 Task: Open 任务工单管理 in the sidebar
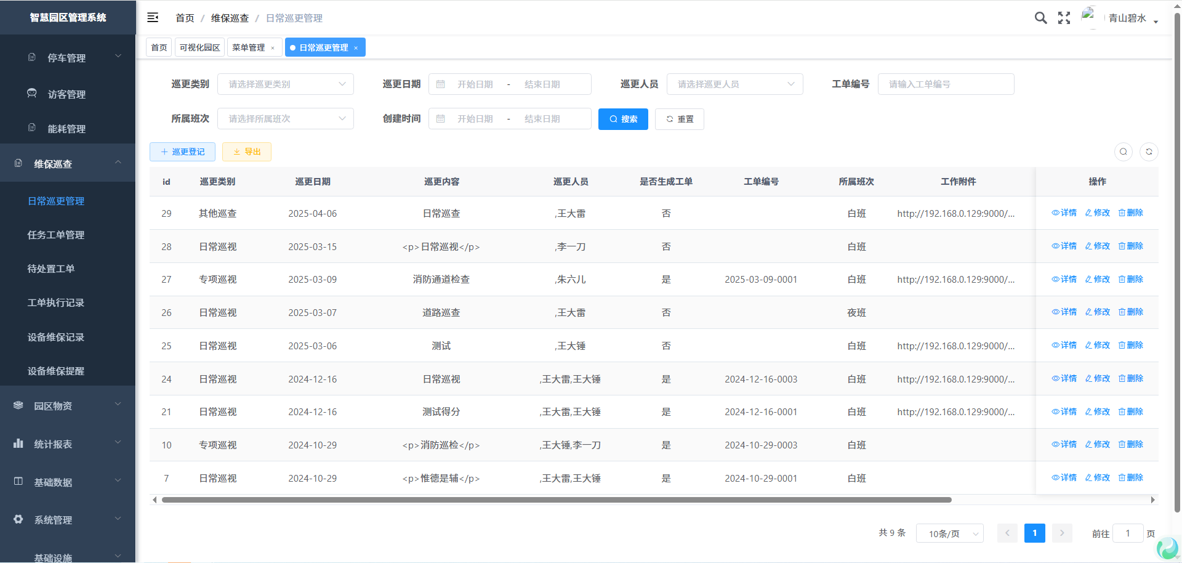pyautogui.click(x=56, y=235)
